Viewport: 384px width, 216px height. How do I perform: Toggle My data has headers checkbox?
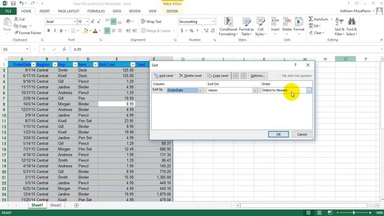278,76
